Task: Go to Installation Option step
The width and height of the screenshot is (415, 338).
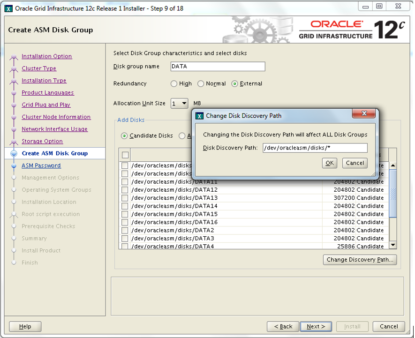Action: [46, 56]
